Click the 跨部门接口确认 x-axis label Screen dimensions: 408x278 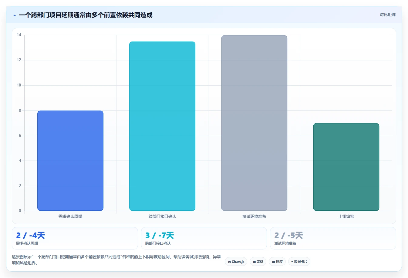pos(162,216)
